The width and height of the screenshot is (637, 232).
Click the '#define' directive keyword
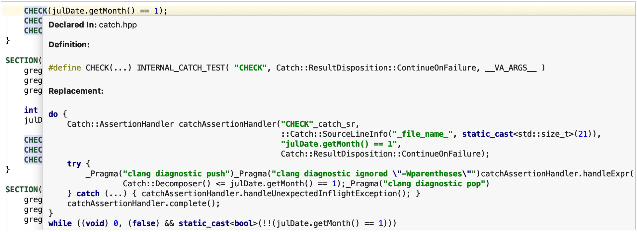pos(65,68)
